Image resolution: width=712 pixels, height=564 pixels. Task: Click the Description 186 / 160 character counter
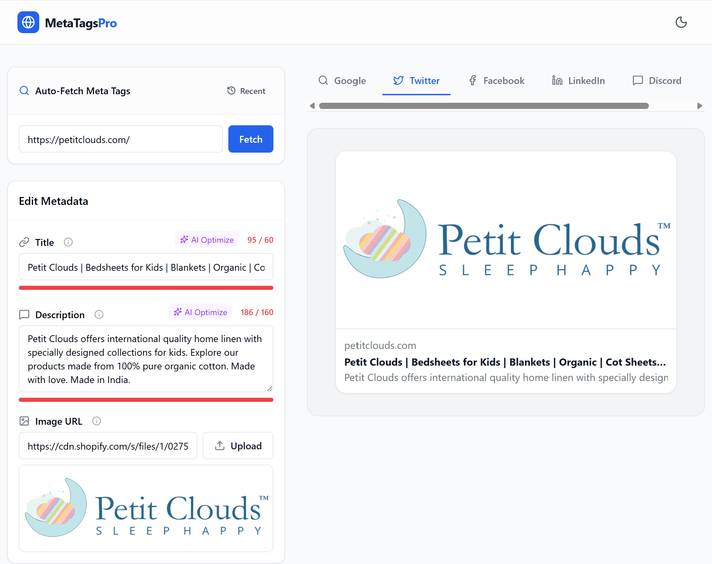257,312
